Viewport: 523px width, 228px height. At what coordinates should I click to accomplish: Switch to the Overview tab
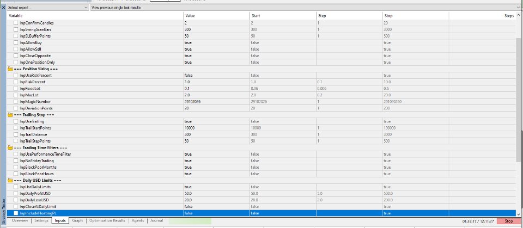tap(20, 221)
